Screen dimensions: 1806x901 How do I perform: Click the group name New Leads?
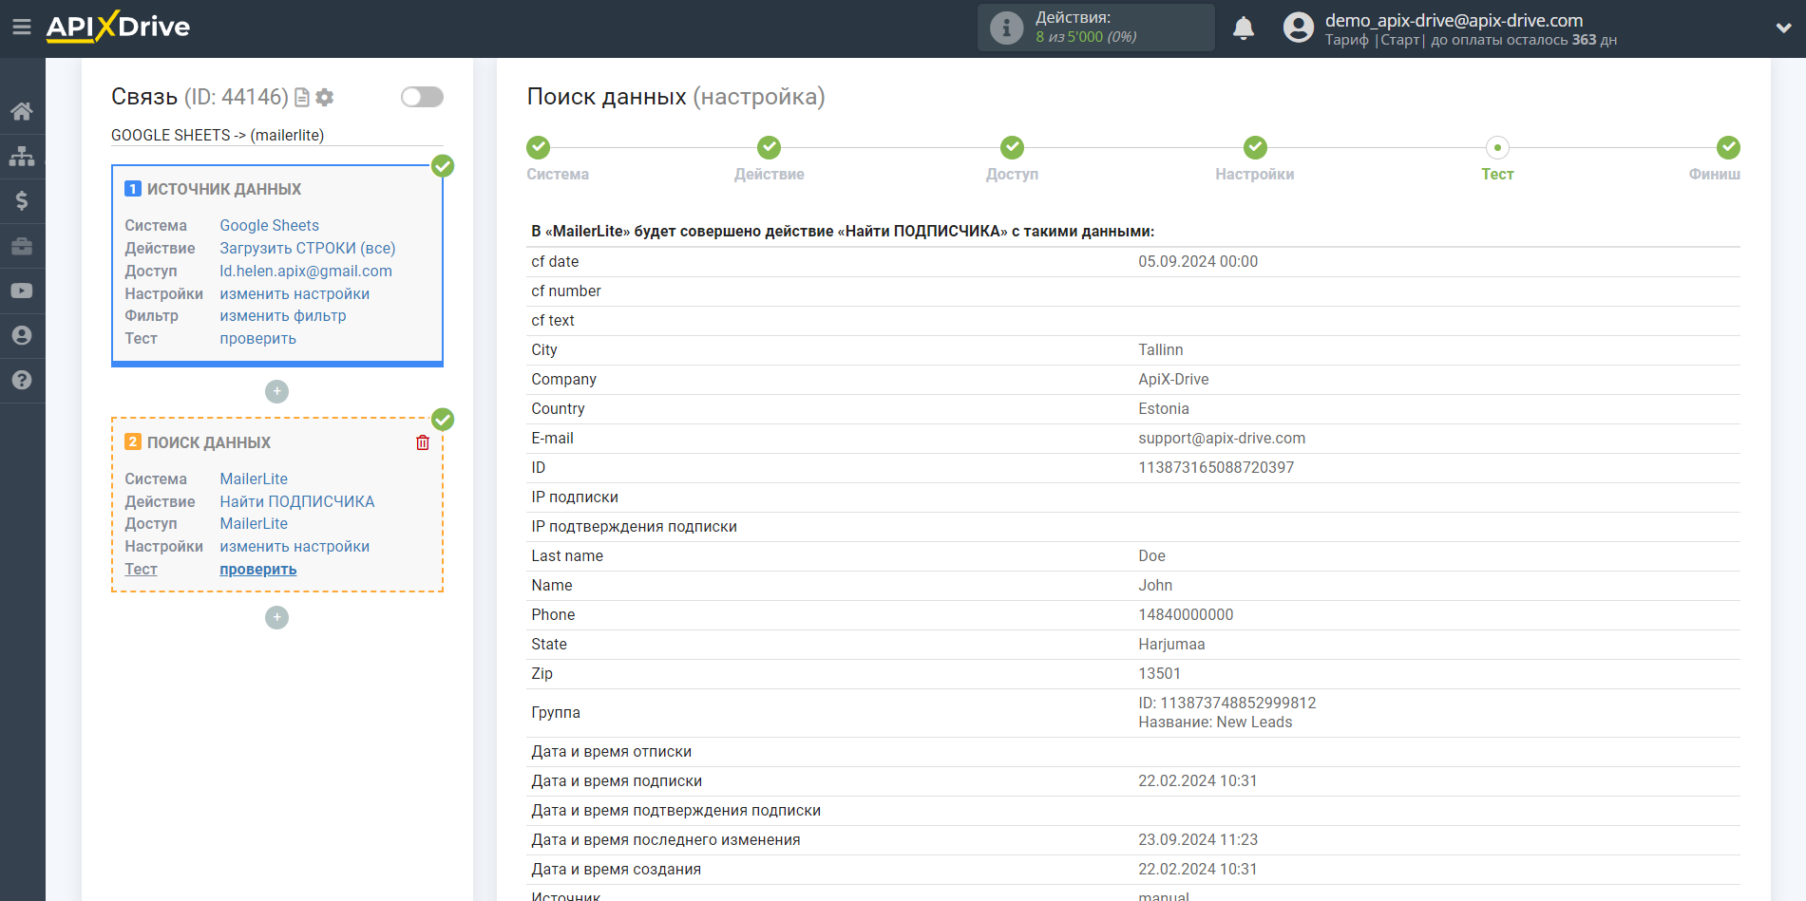point(1254,722)
